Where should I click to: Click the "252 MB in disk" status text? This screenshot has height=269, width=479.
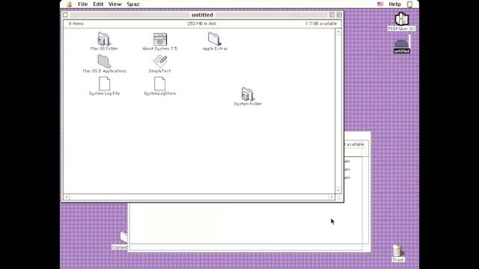201,23
